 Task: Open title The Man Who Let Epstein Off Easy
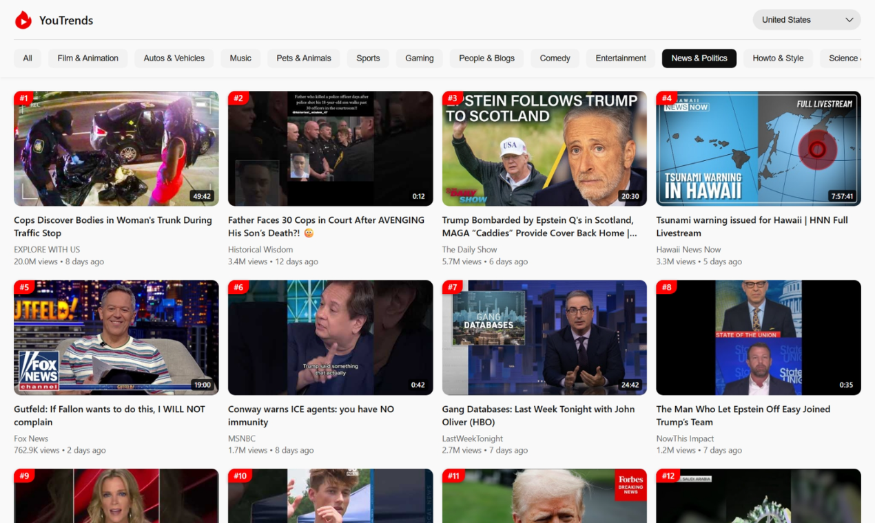743,416
